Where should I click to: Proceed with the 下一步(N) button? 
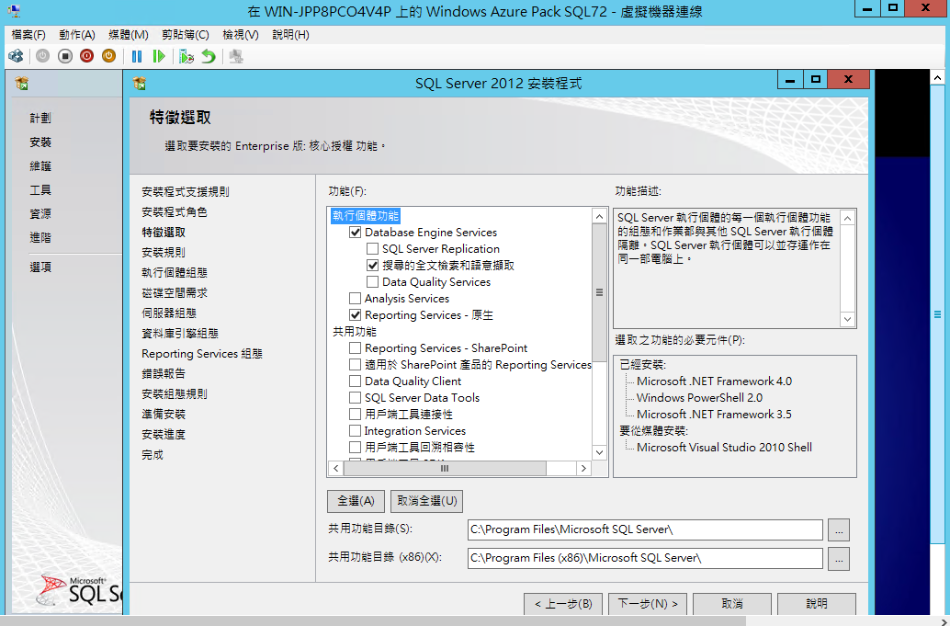648,604
